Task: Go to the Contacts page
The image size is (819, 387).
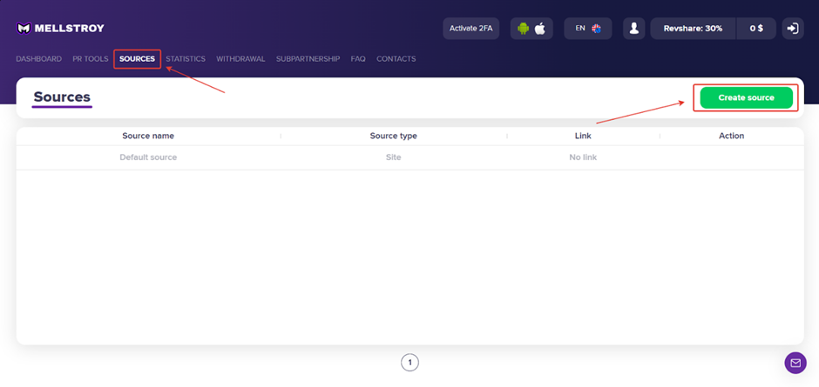Action: 396,59
